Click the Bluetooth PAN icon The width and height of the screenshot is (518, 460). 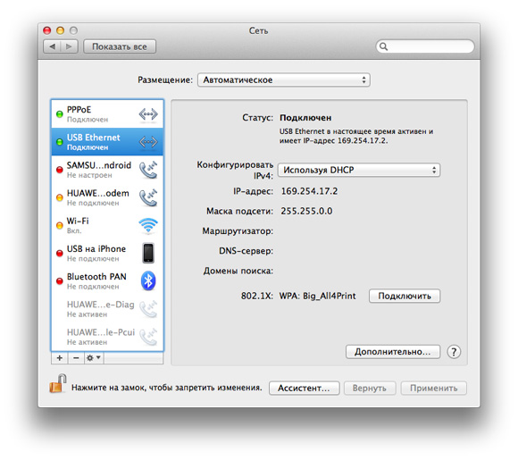click(x=148, y=280)
